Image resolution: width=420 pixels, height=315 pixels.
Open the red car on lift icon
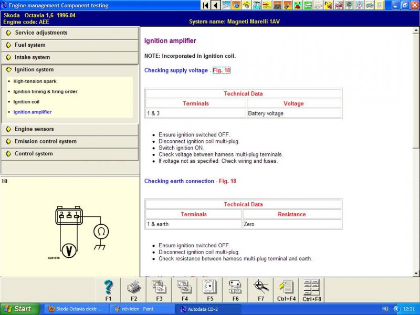point(339,5)
